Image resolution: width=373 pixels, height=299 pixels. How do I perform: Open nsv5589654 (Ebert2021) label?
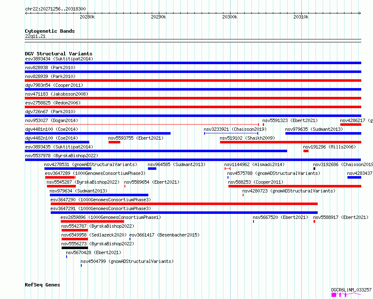point(152,182)
